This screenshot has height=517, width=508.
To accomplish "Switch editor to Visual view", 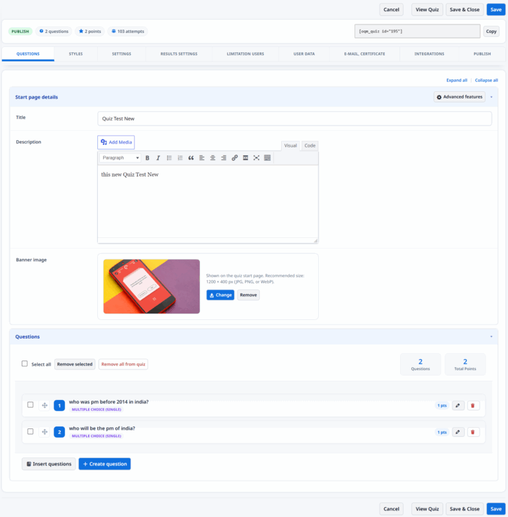I will pos(290,145).
